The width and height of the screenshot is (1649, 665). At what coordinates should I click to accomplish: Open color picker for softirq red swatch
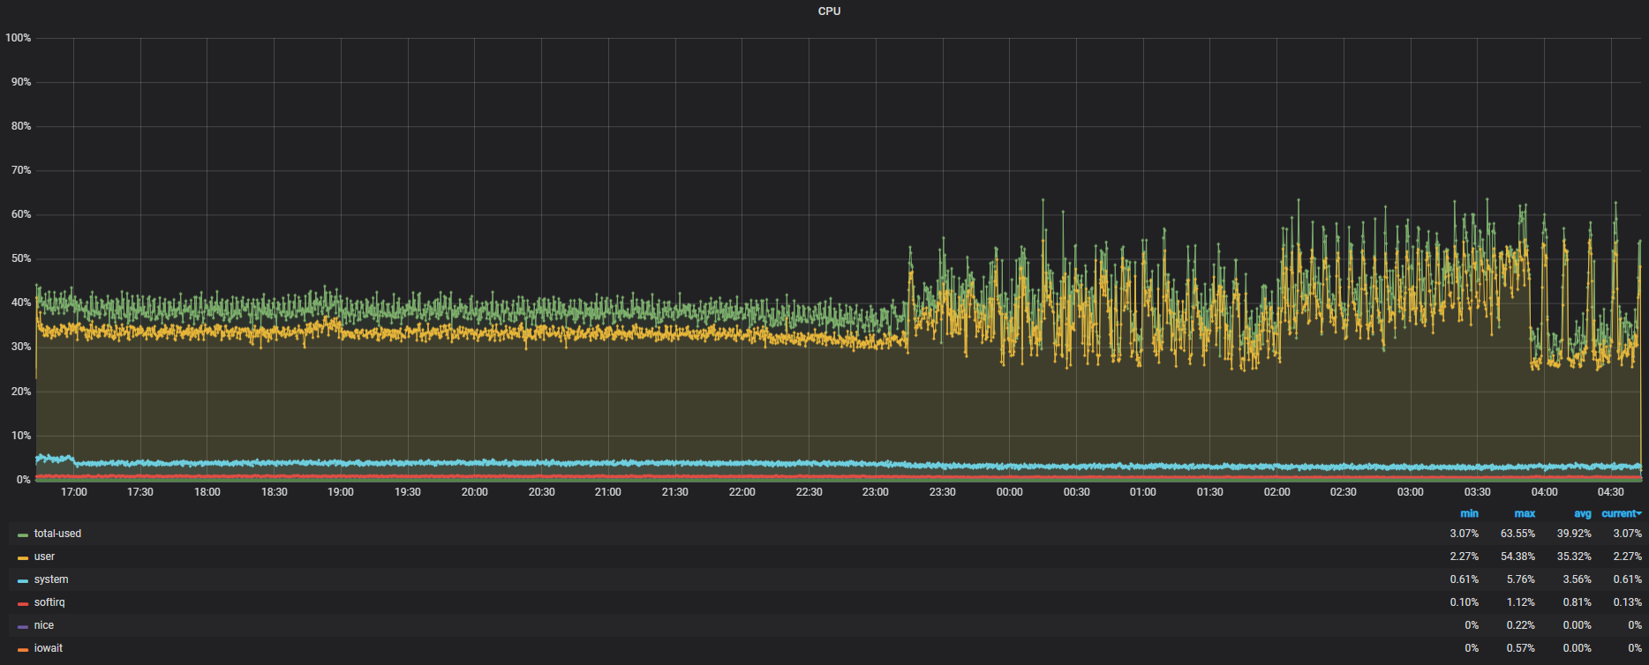pyautogui.click(x=23, y=603)
